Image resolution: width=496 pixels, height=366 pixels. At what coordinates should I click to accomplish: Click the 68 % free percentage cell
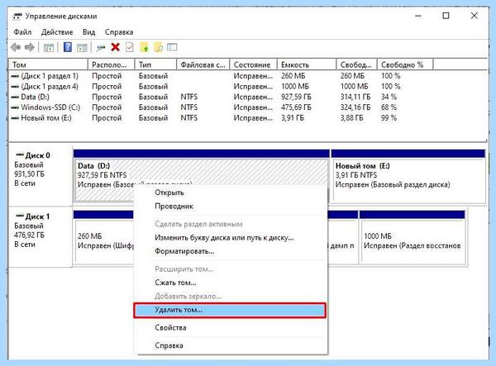click(389, 107)
